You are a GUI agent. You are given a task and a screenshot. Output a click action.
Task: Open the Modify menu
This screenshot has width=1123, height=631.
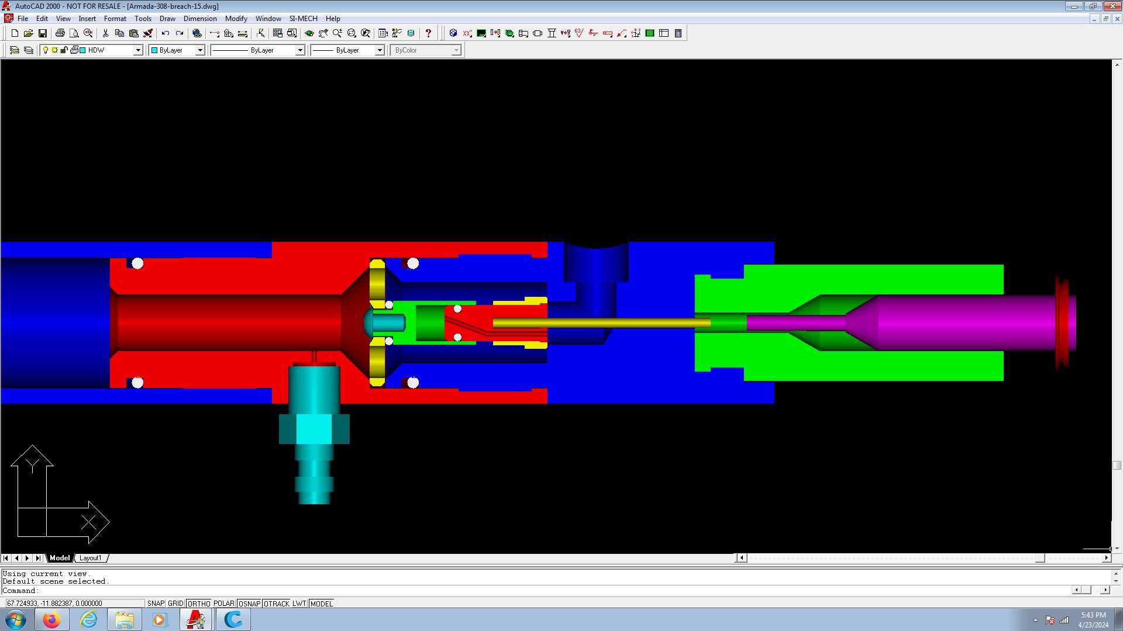(x=236, y=19)
